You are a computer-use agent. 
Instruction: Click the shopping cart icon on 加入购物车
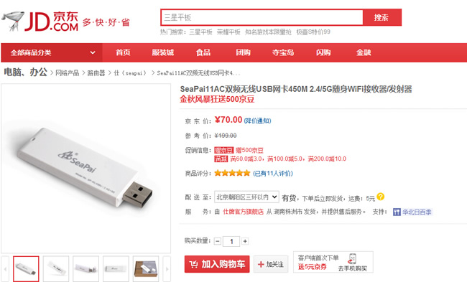coord(193,264)
